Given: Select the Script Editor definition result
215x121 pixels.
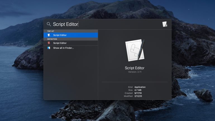Looking at the screenshot, I should 71,43.
